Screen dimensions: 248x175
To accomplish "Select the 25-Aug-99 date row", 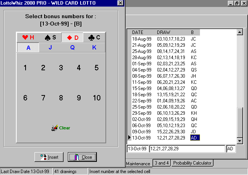I will coord(142,51).
